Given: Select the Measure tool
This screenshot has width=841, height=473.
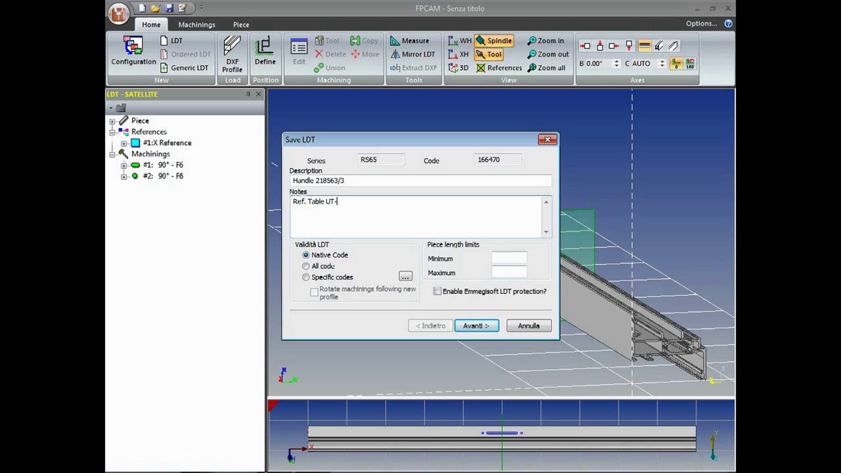Looking at the screenshot, I should pyautogui.click(x=410, y=41).
